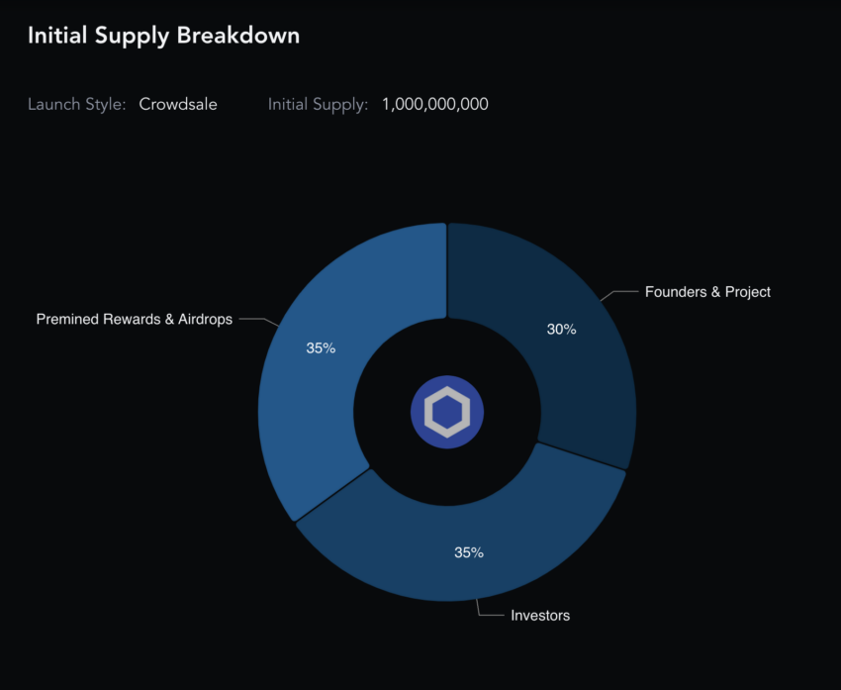Click the Initial Supply Breakdown heading

pos(163,36)
